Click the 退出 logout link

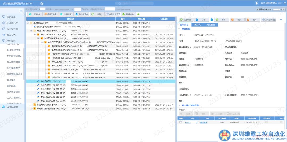[x=280, y=3]
